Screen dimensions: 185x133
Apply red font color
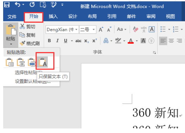tap(131, 41)
